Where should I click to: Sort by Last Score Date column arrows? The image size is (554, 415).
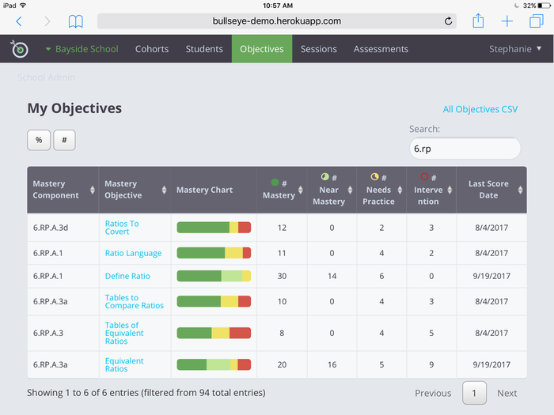point(521,190)
